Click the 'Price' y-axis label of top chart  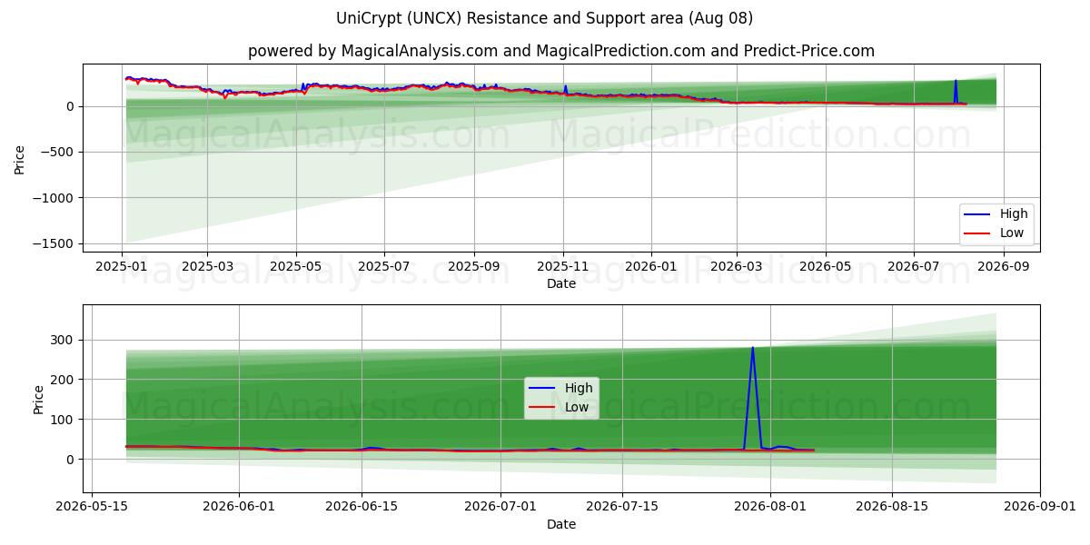coord(20,159)
